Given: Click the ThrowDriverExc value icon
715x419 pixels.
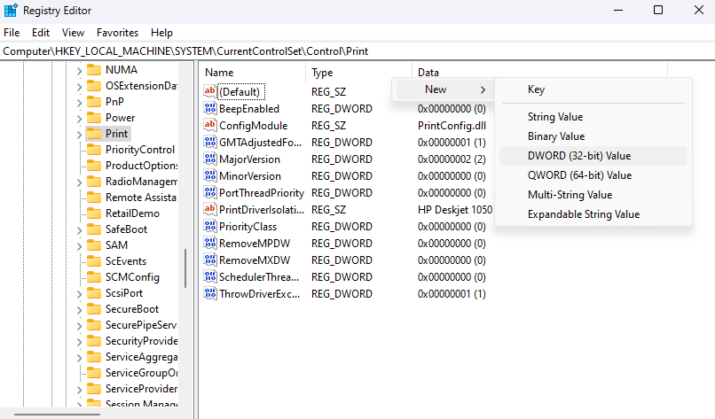Looking at the screenshot, I should pyautogui.click(x=210, y=293).
